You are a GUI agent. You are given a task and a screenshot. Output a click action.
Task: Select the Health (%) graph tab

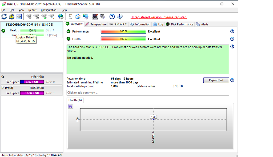tap(75, 100)
